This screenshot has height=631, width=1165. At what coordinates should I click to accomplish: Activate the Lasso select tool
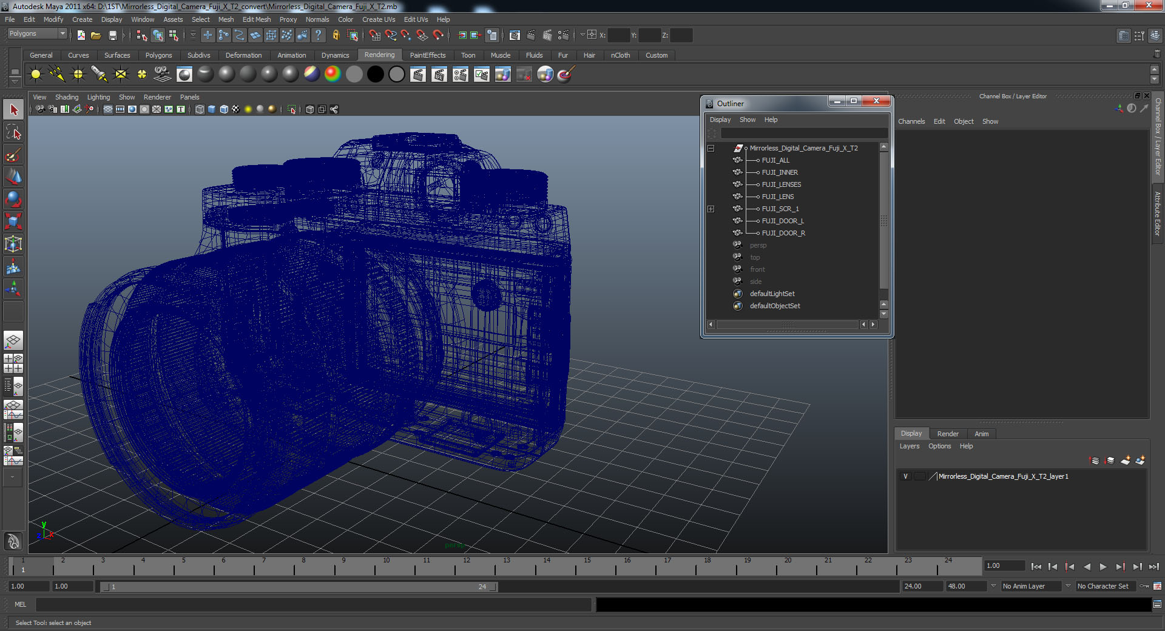pyautogui.click(x=13, y=132)
